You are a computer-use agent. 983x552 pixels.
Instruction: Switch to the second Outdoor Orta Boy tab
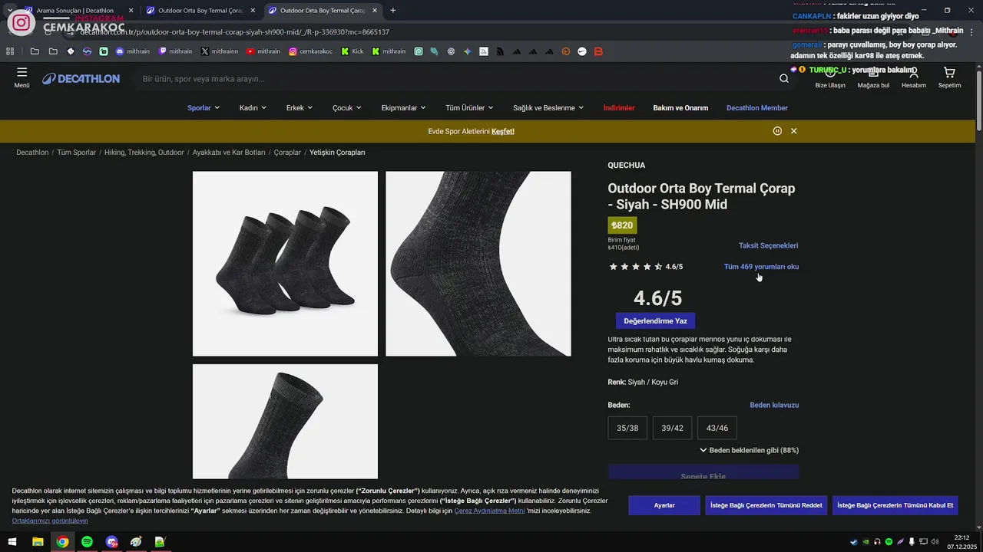pyautogui.click(x=323, y=11)
